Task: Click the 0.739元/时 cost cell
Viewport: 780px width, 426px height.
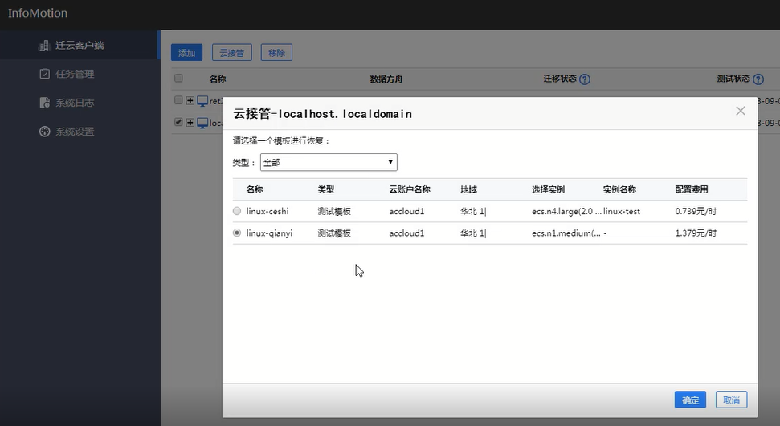Action: 696,211
